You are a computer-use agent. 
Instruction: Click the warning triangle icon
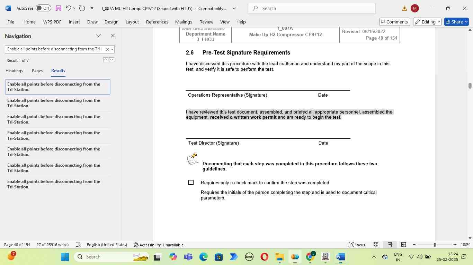(x=404, y=8)
